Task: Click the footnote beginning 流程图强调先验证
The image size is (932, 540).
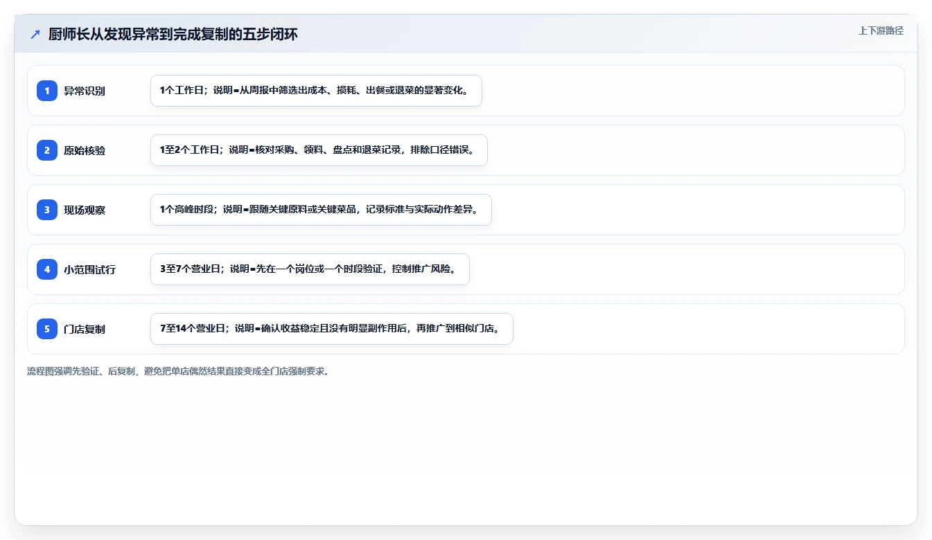Action: point(179,371)
